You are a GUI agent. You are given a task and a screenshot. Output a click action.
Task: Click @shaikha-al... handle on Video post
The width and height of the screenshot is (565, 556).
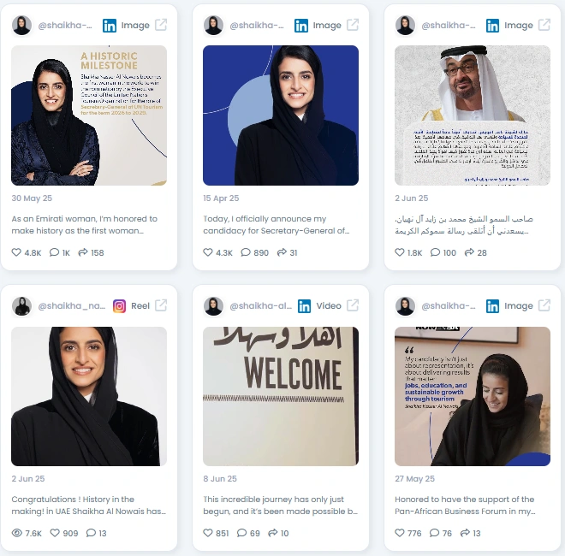click(x=260, y=305)
